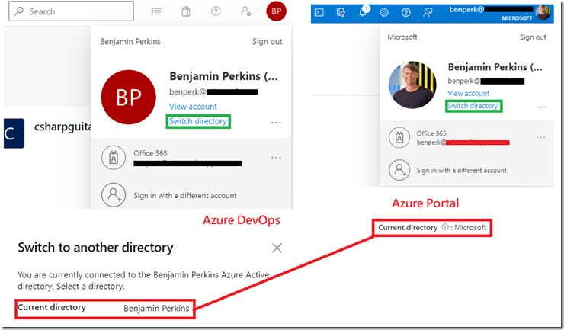564x330 pixels.
Task: Click Sign in with a different account in DevOps
Action: (x=185, y=195)
